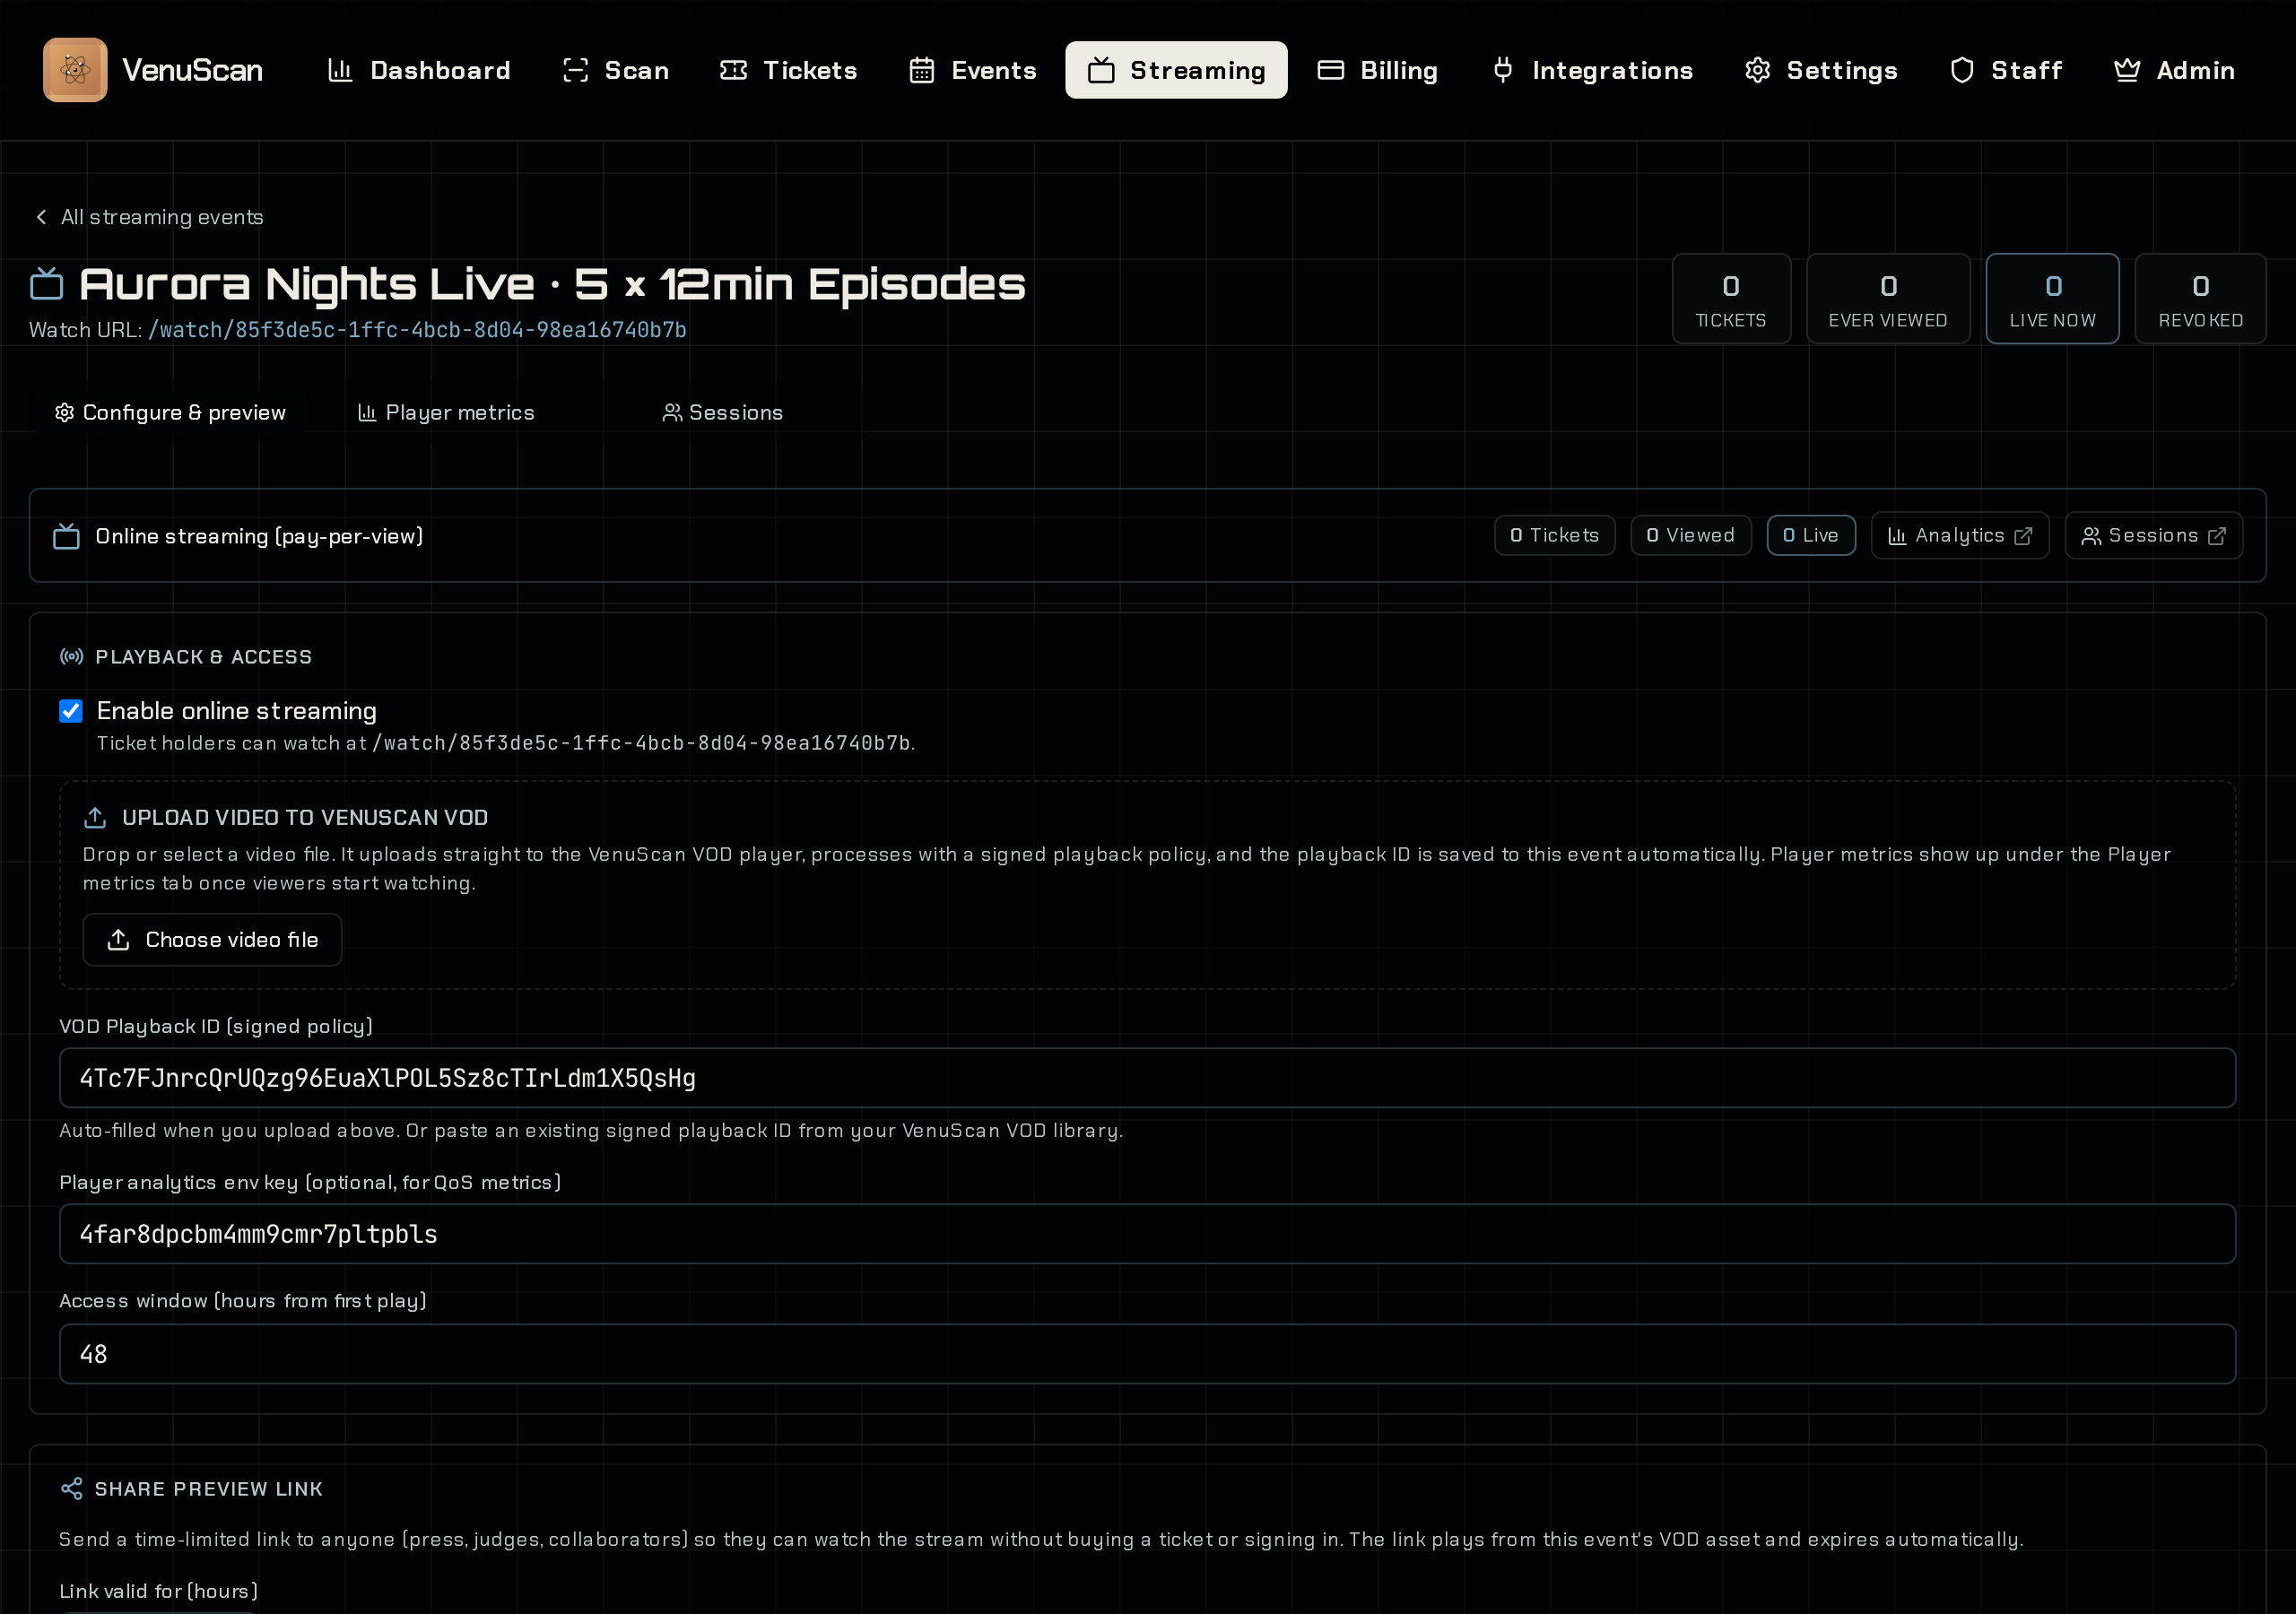The width and height of the screenshot is (2296, 1614).
Task: Click the 0 Tickets badge
Action: coord(1554,535)
